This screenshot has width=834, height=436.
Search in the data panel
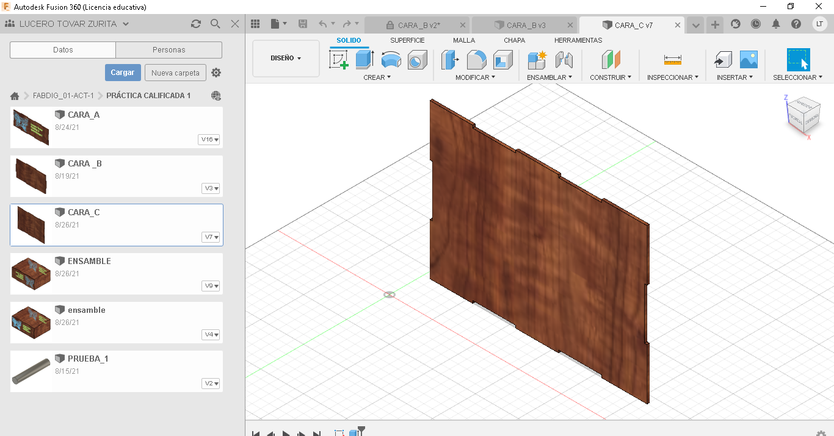coord(215,24)
